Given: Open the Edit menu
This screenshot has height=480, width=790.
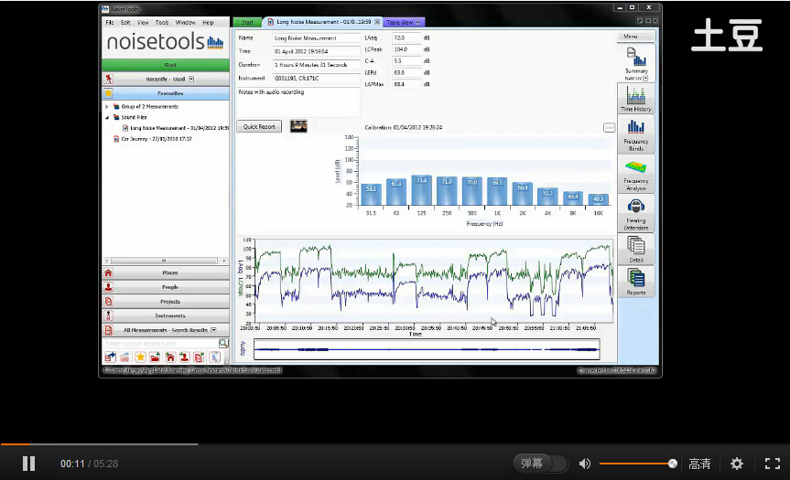Looking at the screenshot, I should click(125, 23).
